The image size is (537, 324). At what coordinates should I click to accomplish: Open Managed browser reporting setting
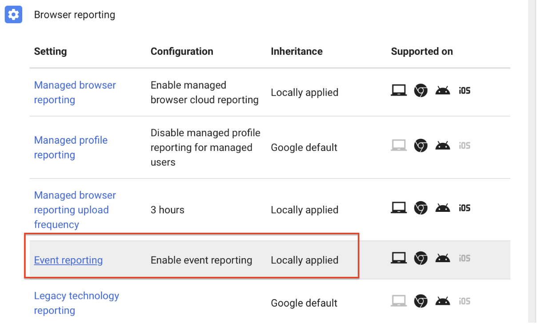click(75, 92)
